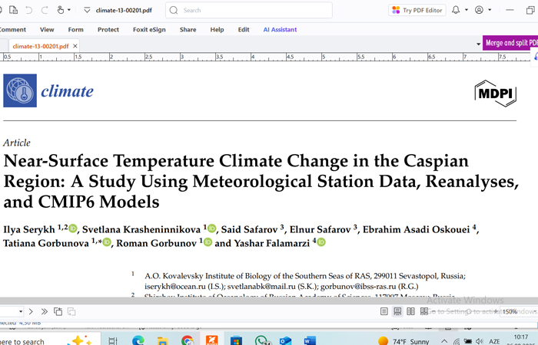The width and height of the screenshot is (538, 345).
Task: Select the Hand tool icon
Action: (x=61, y=10)
